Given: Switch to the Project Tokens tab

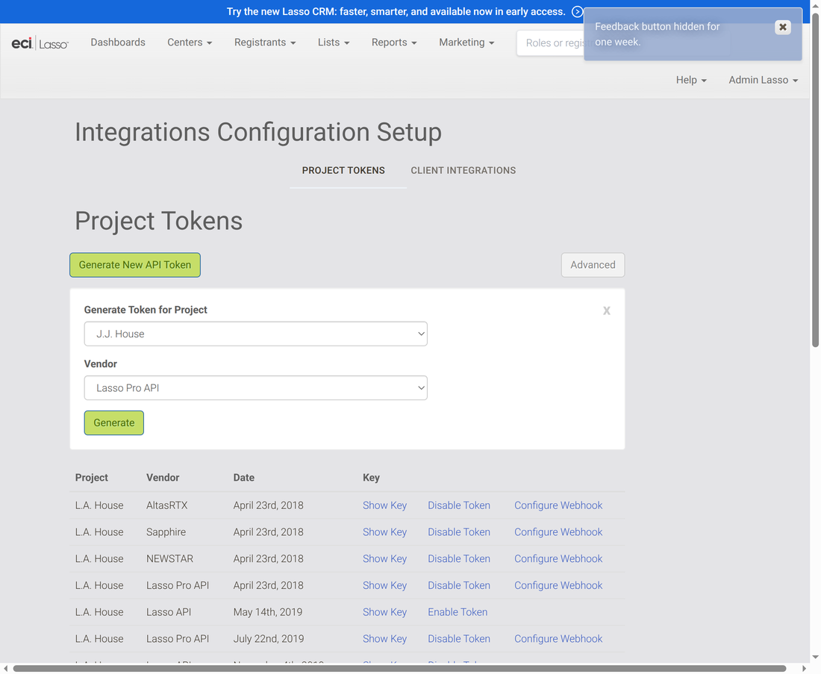Looking at the screenshot, I should [x=343, y=170].
